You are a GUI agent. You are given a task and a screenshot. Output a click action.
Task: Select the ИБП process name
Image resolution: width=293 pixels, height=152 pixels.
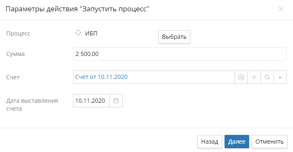91,33
